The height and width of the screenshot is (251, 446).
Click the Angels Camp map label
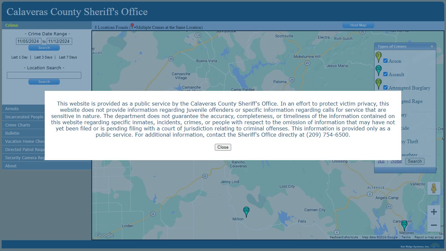(x=387, y=198)
